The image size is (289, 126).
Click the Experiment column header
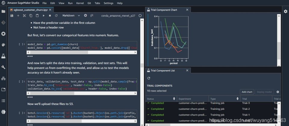(x=193, y=99)
